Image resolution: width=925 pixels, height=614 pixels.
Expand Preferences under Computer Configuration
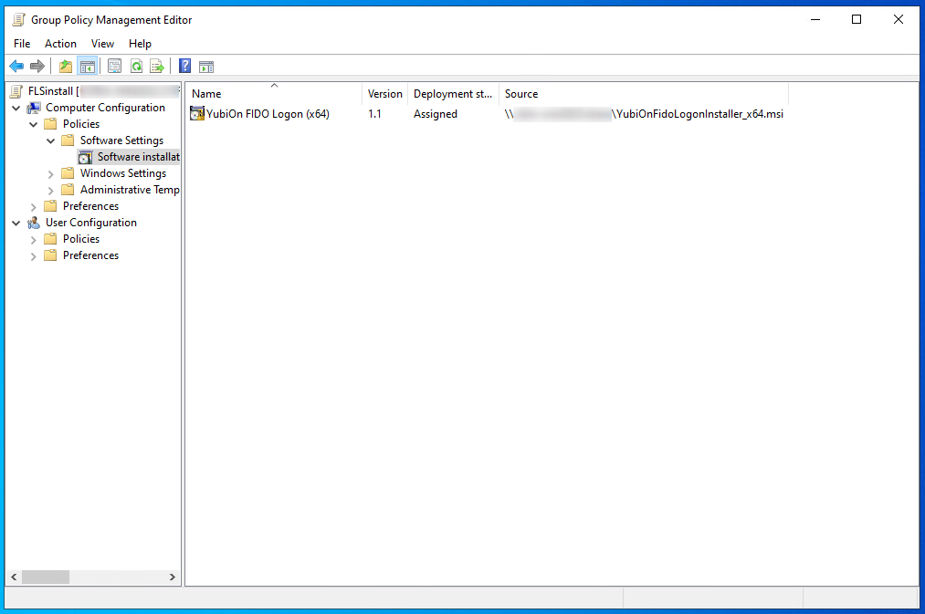tap(34, 206)
